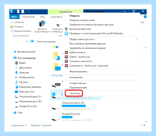
Task: Switch to large icons view in status bar
Action: tap(145, 125)
